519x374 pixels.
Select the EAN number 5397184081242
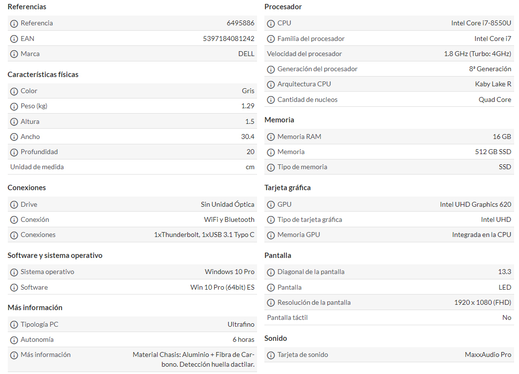(229, 39)
